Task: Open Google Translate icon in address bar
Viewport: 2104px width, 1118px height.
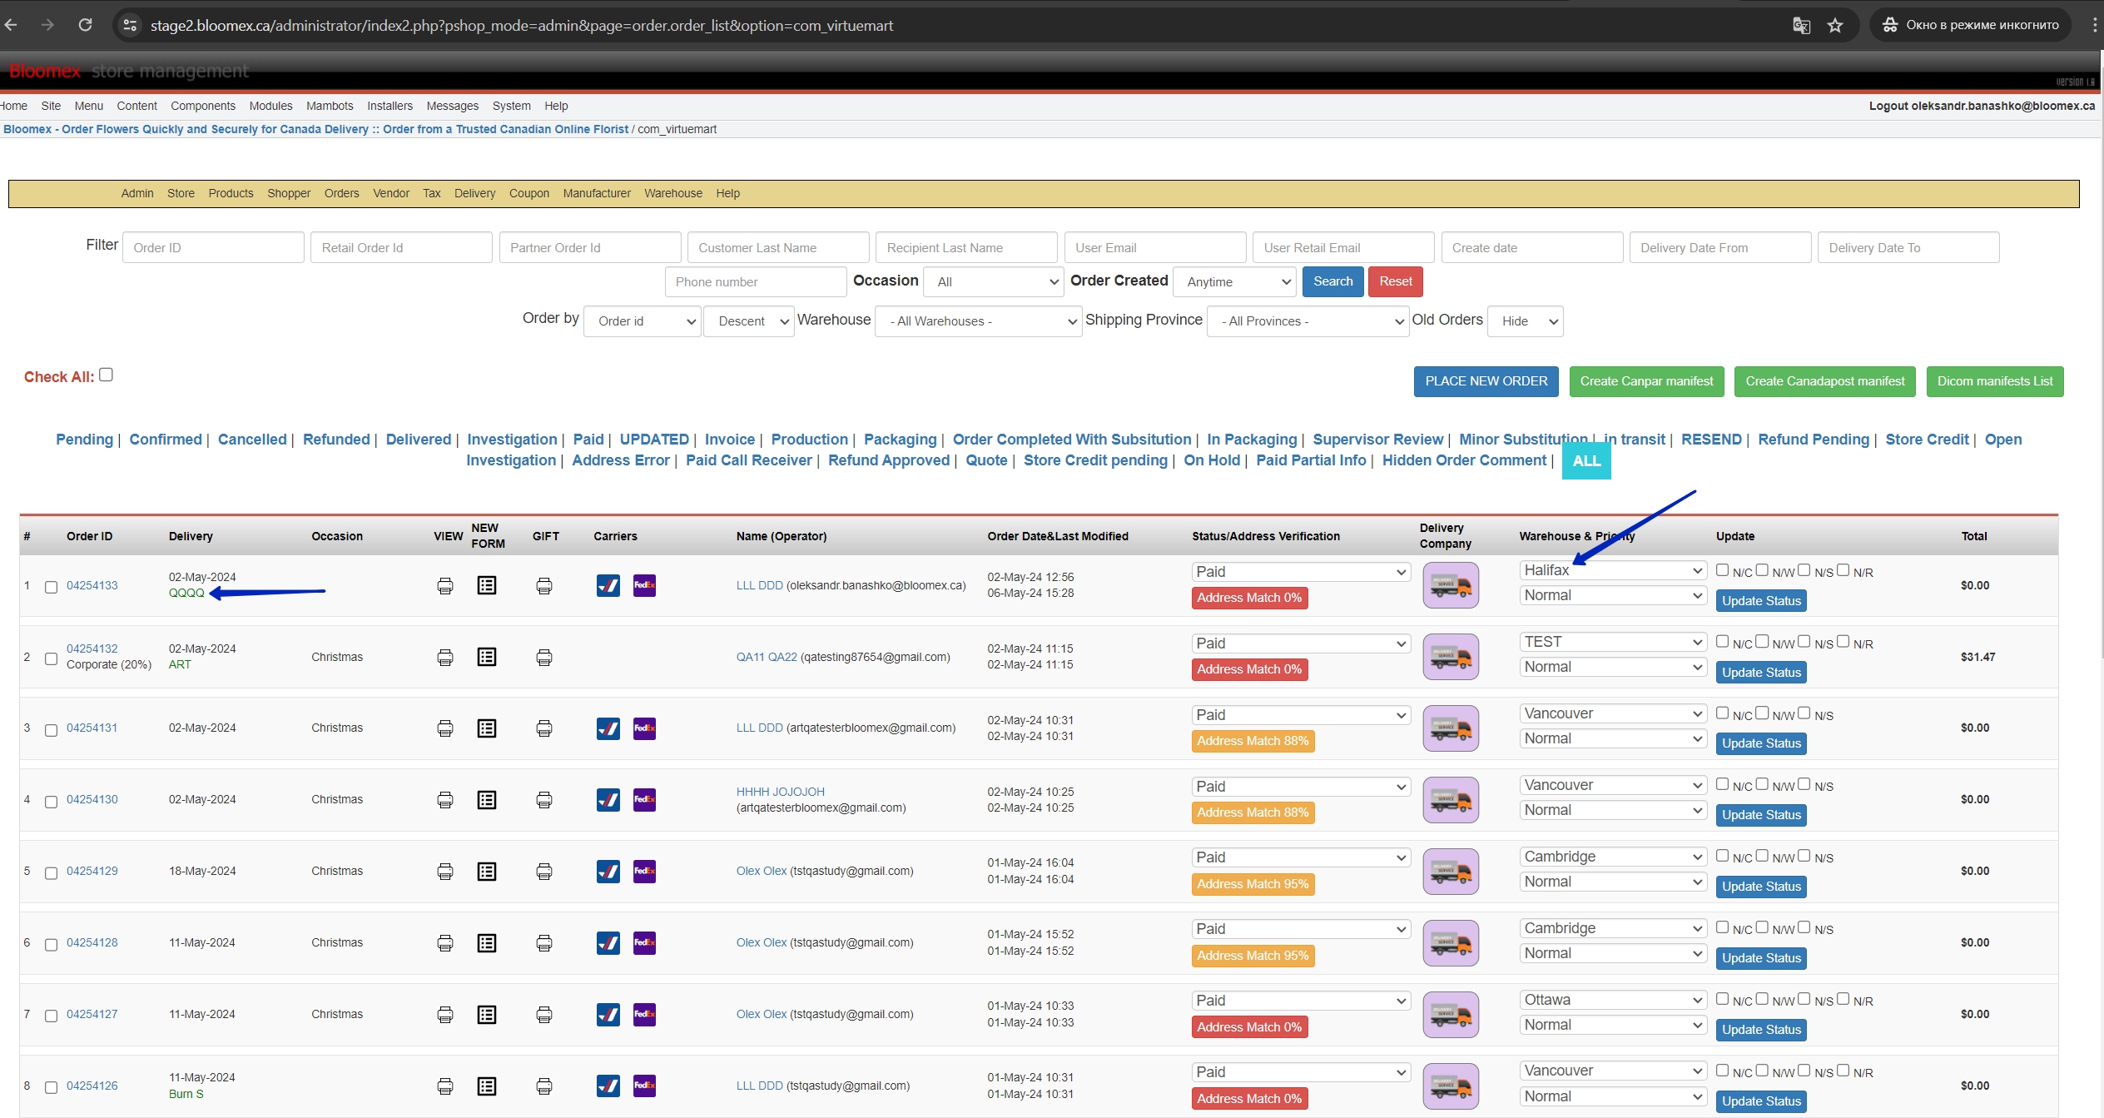Action: (x=1802, y=25)
